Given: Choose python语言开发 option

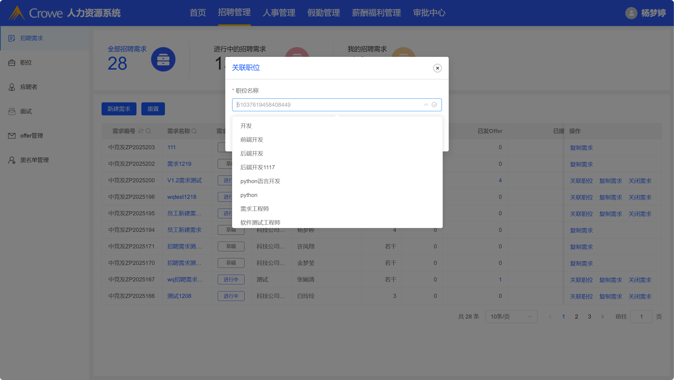Looking at the screenshot, I should point(260,181).
